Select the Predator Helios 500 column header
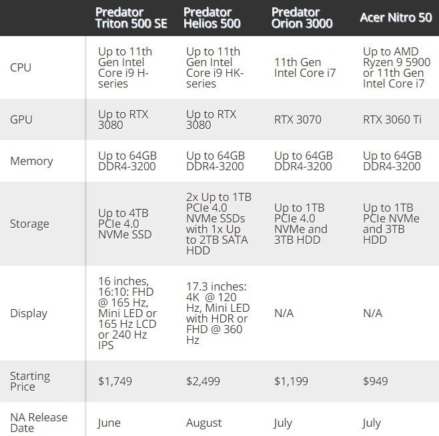 pos(212,18)
